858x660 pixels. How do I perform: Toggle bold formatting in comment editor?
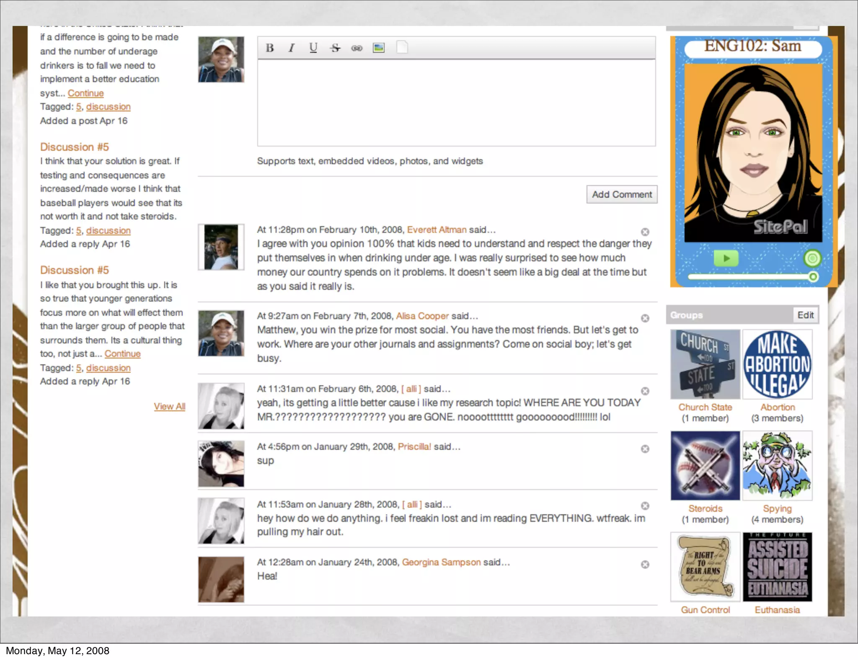tap(270, 48)
